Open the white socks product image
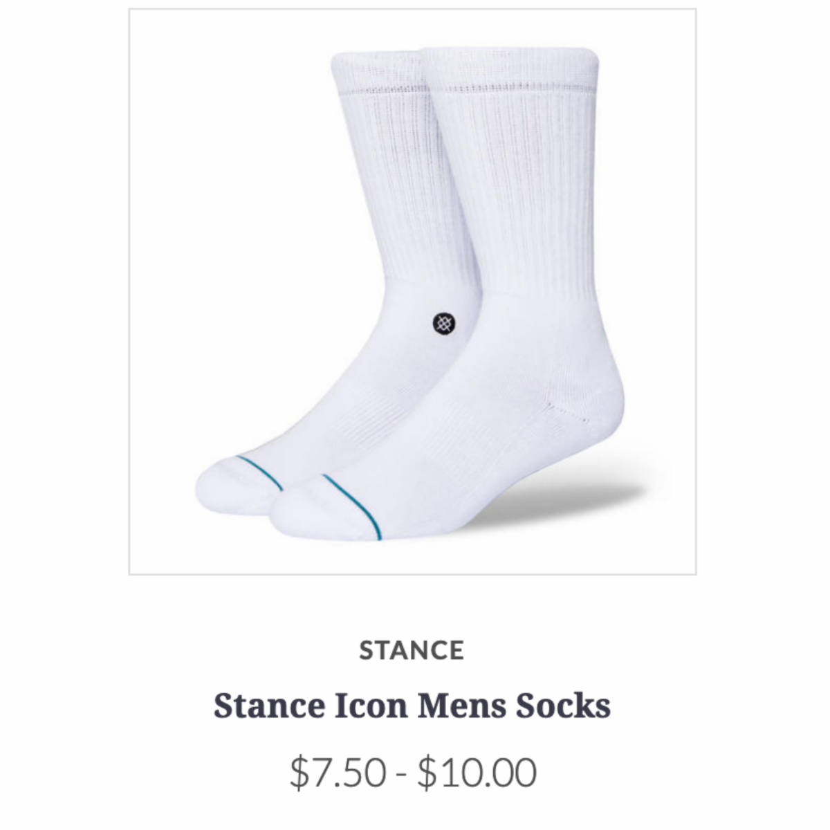Screen dimensions: 830x830 [412, 292]
